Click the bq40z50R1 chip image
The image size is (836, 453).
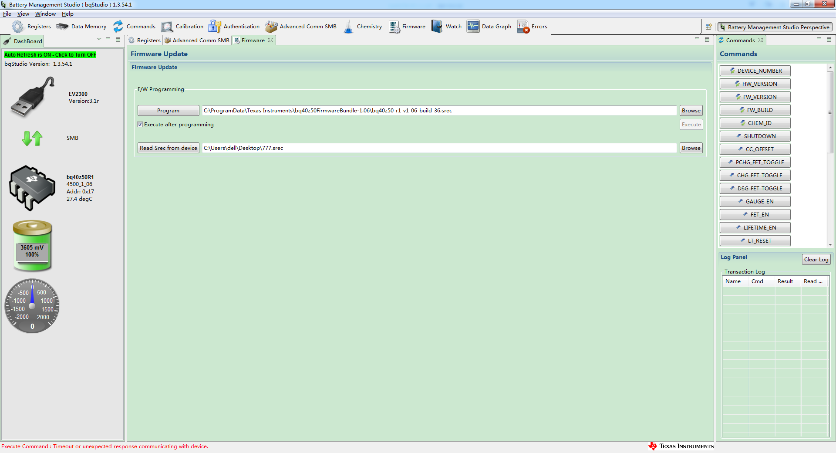pyautogui.click(x=32, y=188)
